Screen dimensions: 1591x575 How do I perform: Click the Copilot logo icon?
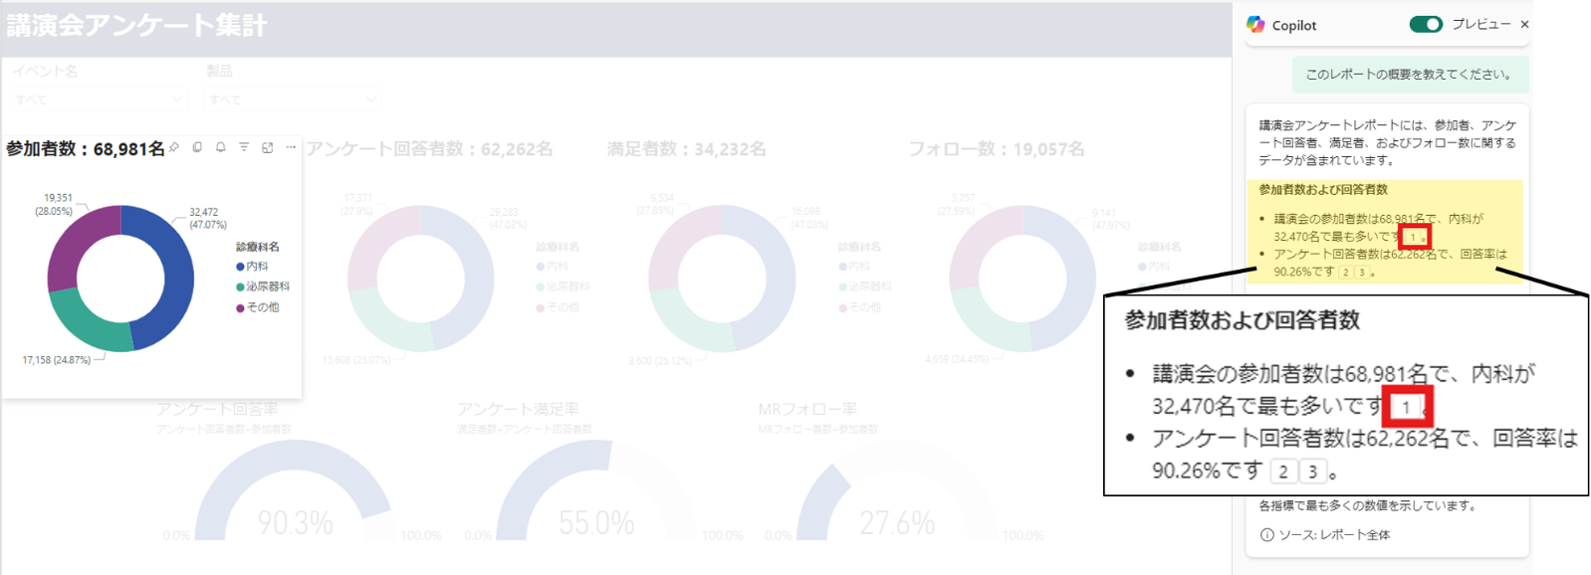(1255, 25)
